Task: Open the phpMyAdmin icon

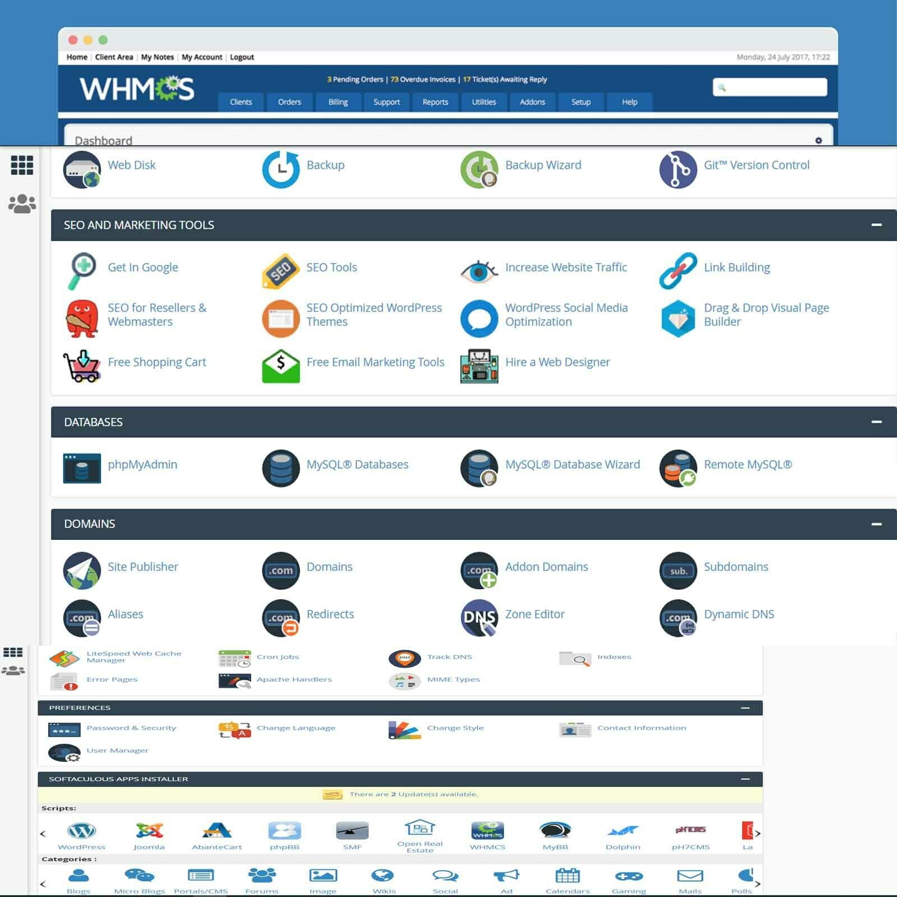Action: [82, 468]
